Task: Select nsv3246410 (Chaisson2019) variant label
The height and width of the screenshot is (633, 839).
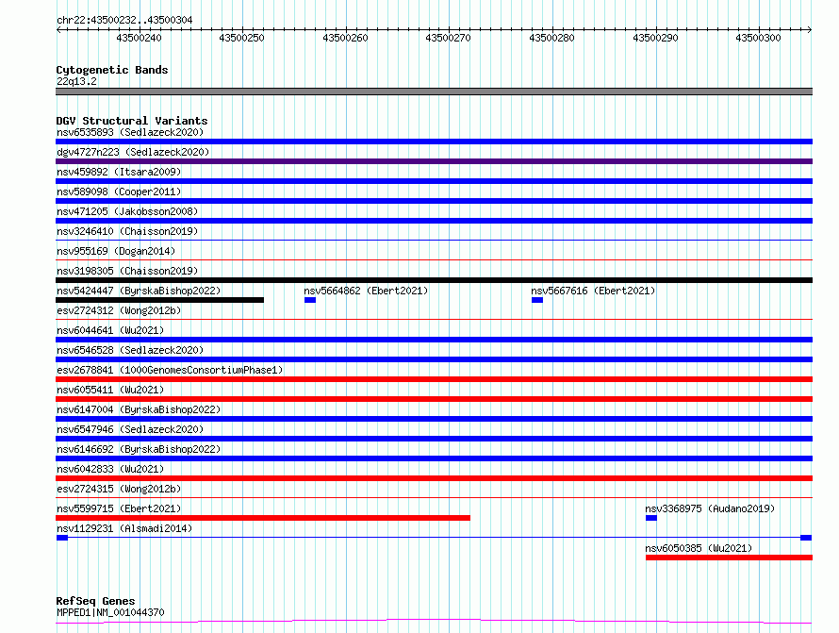Action: tap(127, 231)
